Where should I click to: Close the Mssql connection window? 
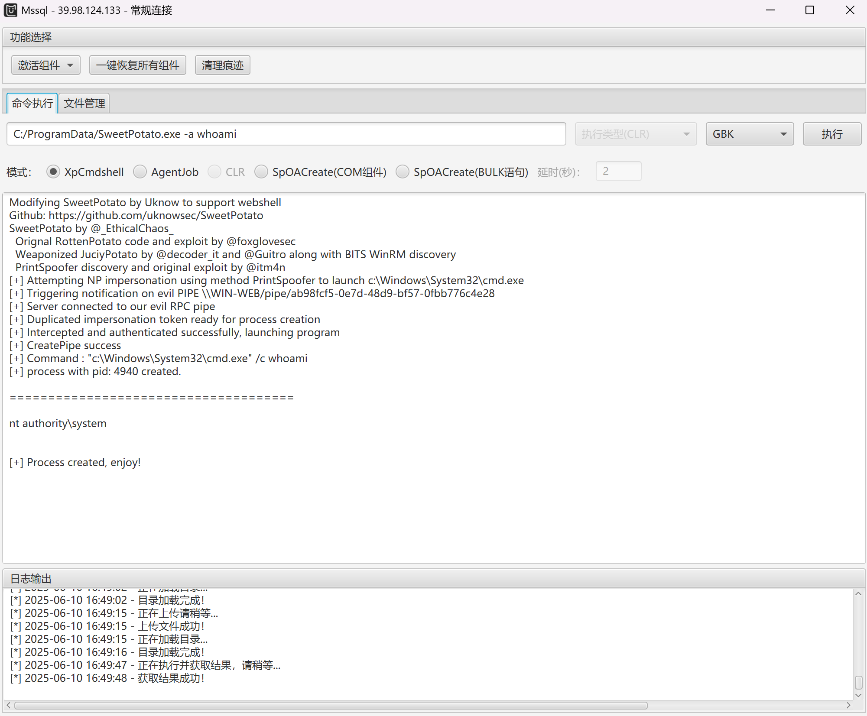850,10
